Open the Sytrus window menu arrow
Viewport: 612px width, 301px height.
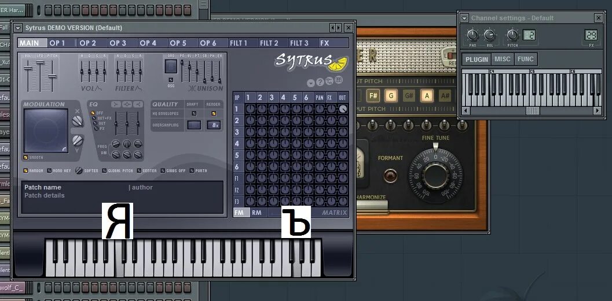click(x=18, y=28)
